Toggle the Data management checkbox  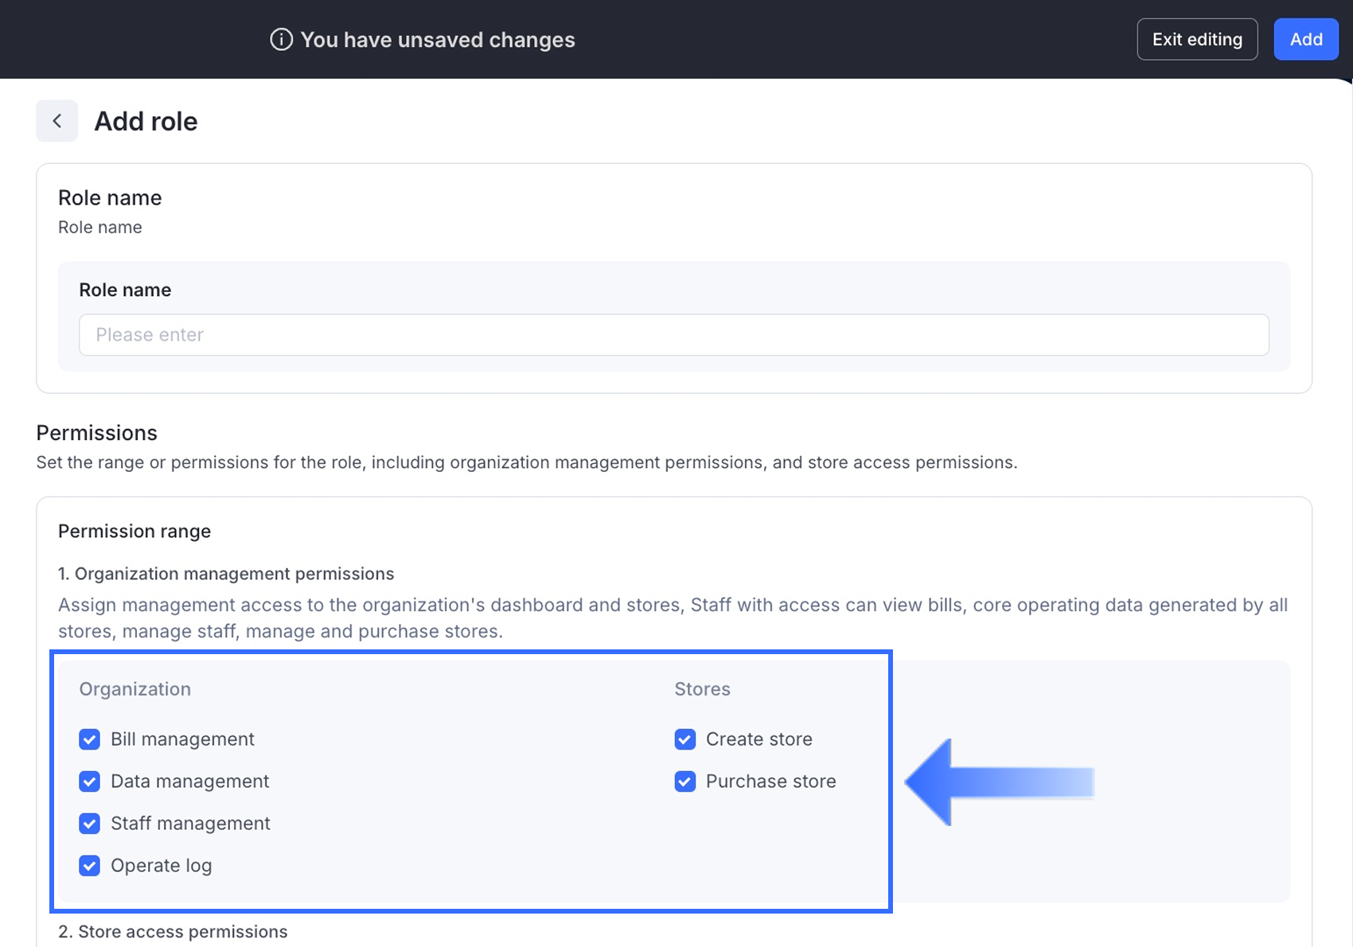(90, 781)
